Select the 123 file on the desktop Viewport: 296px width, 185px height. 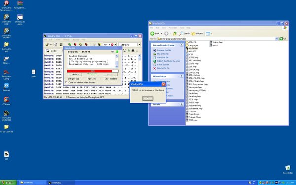6,155
